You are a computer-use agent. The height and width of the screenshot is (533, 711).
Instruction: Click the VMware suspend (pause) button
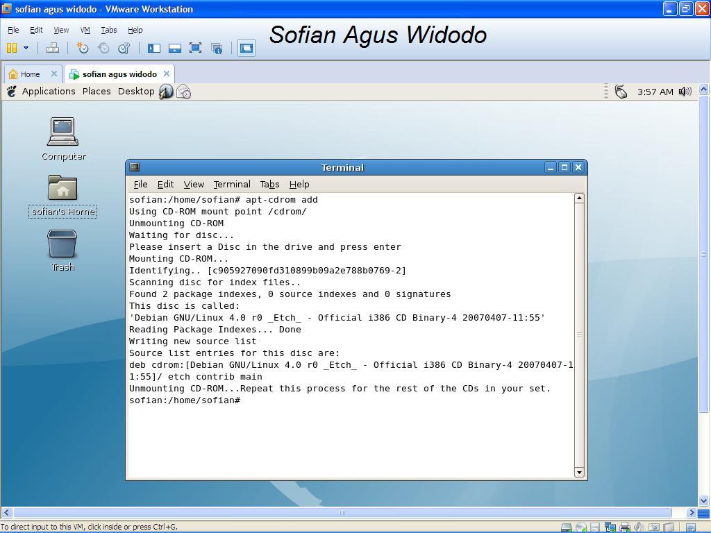pos(12,48)
